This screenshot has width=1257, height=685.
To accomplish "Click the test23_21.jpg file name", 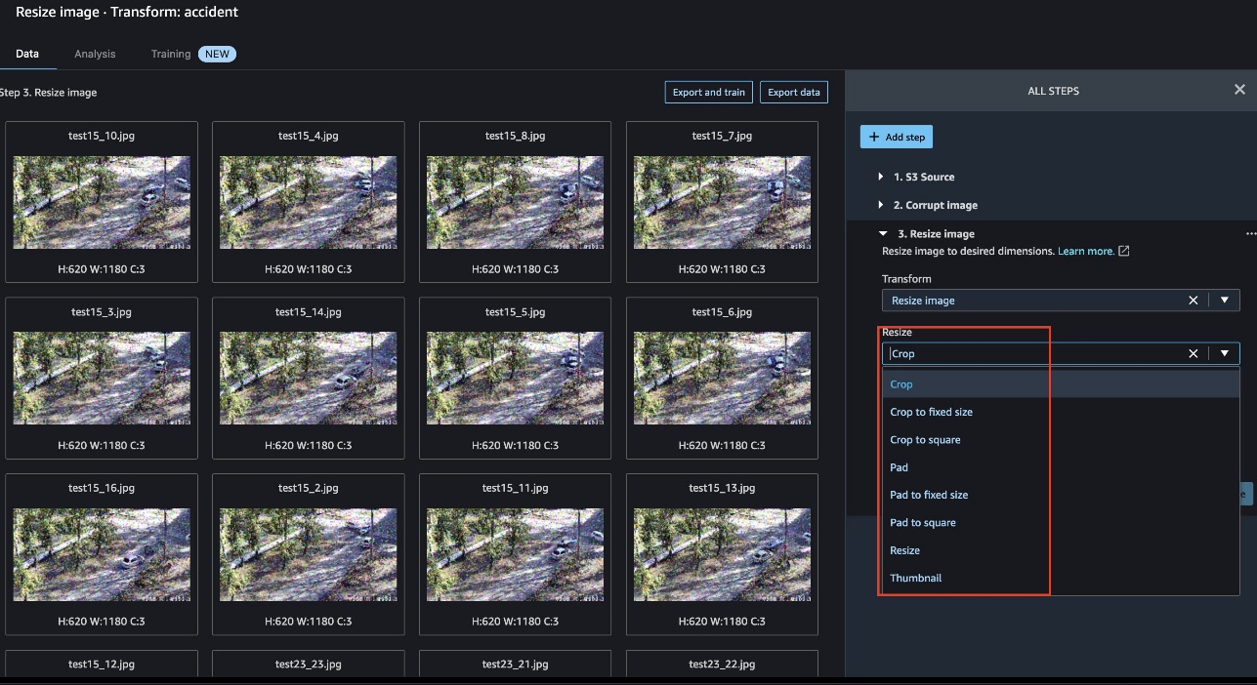I will pyautogui.click(x=516, y=664).
